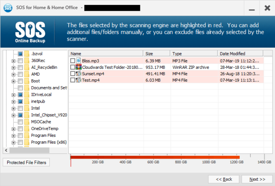Click the inetpub folder icon
Viewport: 275px width, 186px height.
pos(27,101)
